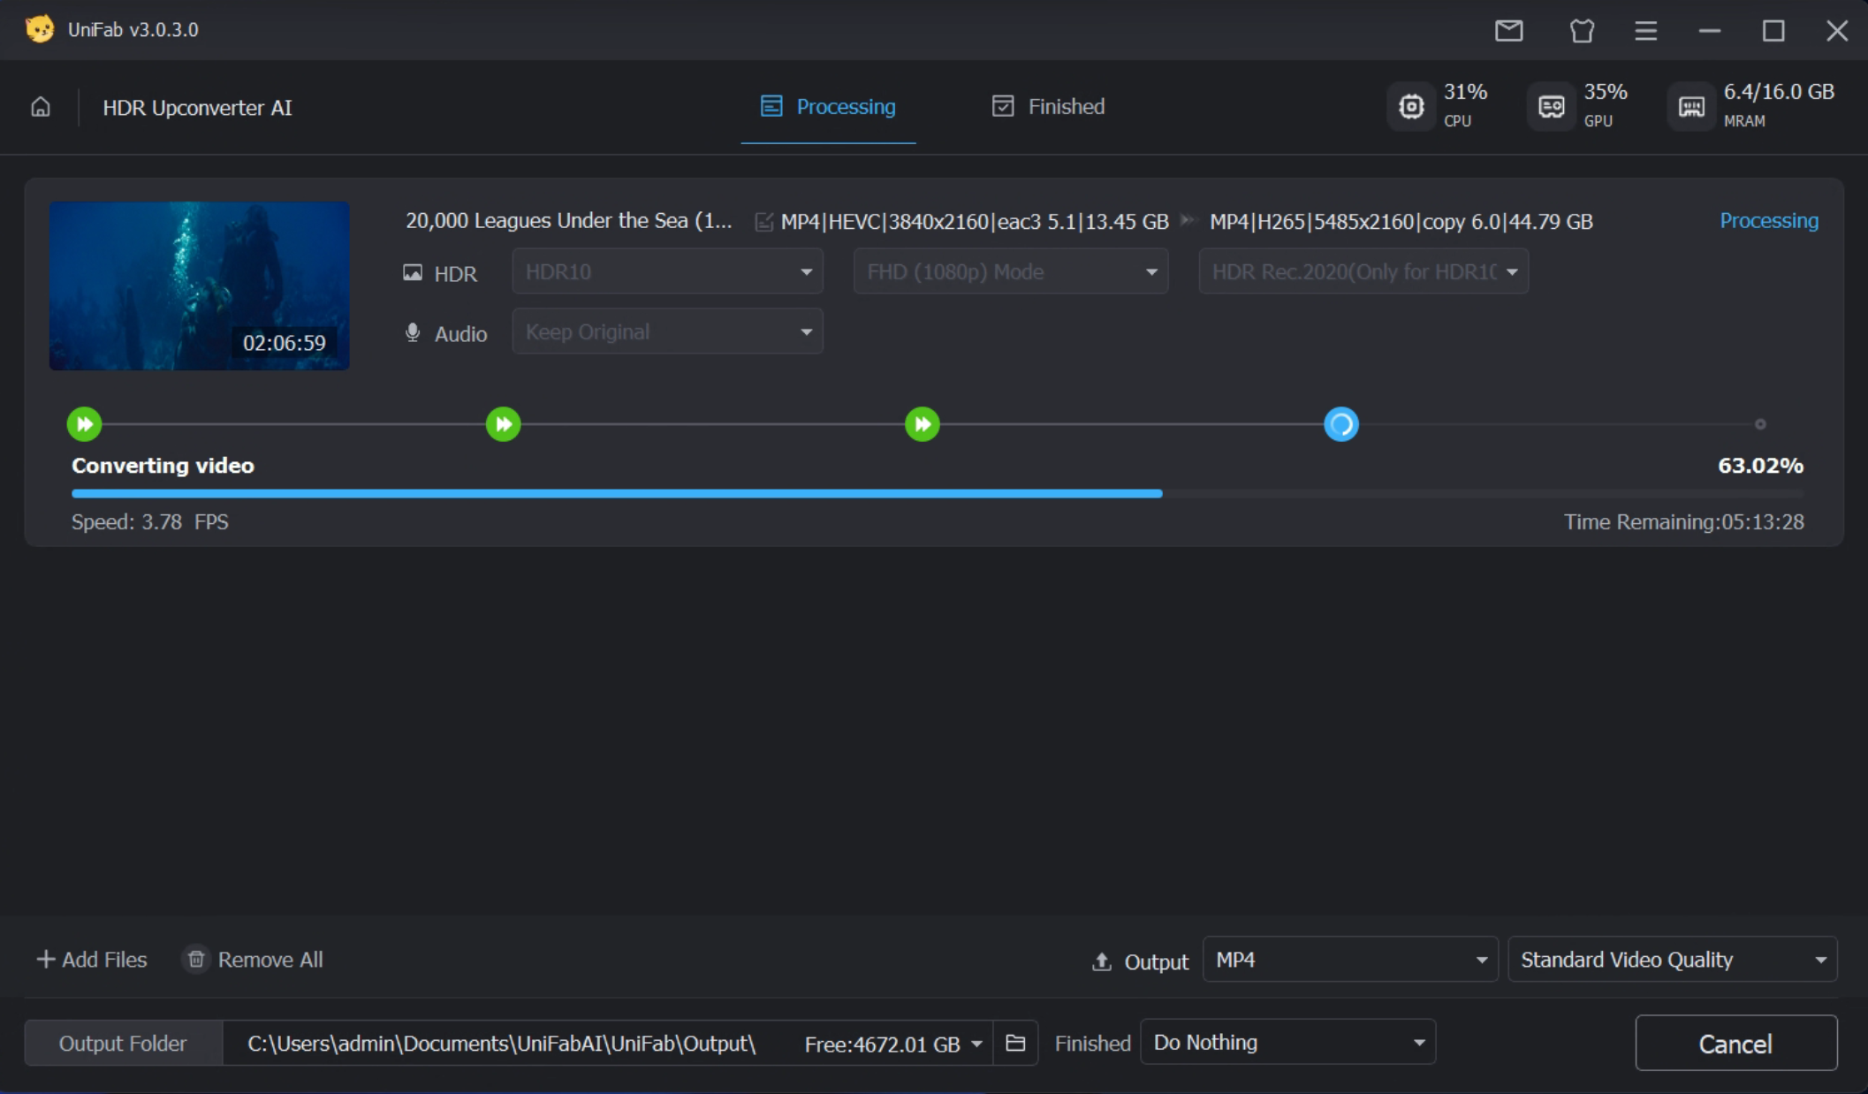The height and width of the screenshot is (1094, 1868).
Task: Browse output folder with folder icon
Action: 1015,1044
